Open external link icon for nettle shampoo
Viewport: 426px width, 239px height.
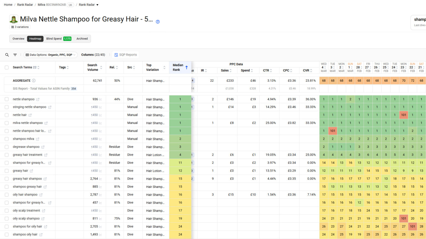coord(38,99)
